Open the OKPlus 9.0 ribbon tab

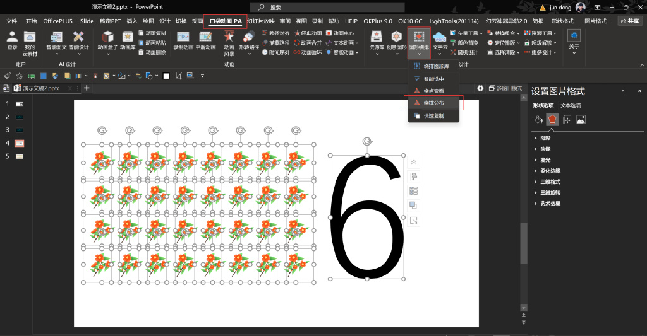[x=378, y=21]
